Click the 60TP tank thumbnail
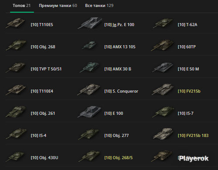Screen dimensions: 218x170 pos(163,45)
